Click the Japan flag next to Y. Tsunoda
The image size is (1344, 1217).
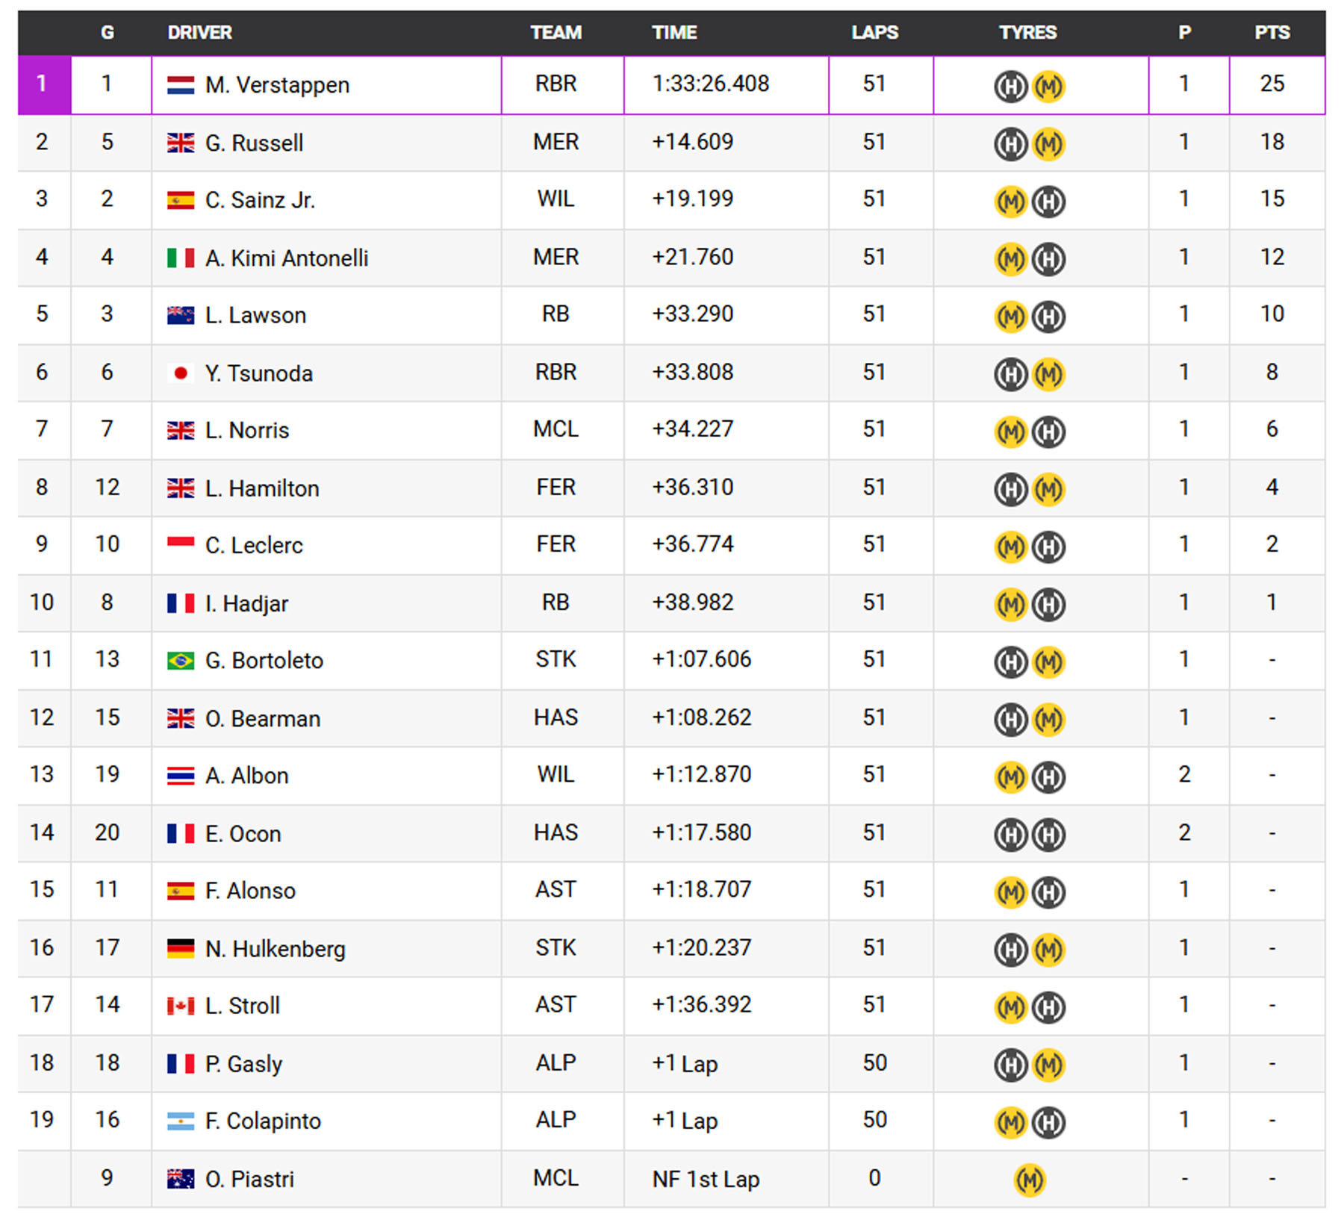click(x=180, y=373)
